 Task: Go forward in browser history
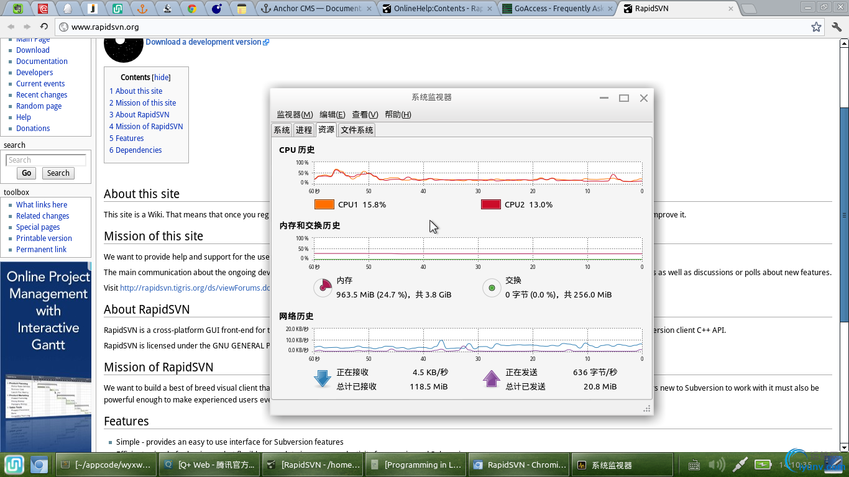27,27
